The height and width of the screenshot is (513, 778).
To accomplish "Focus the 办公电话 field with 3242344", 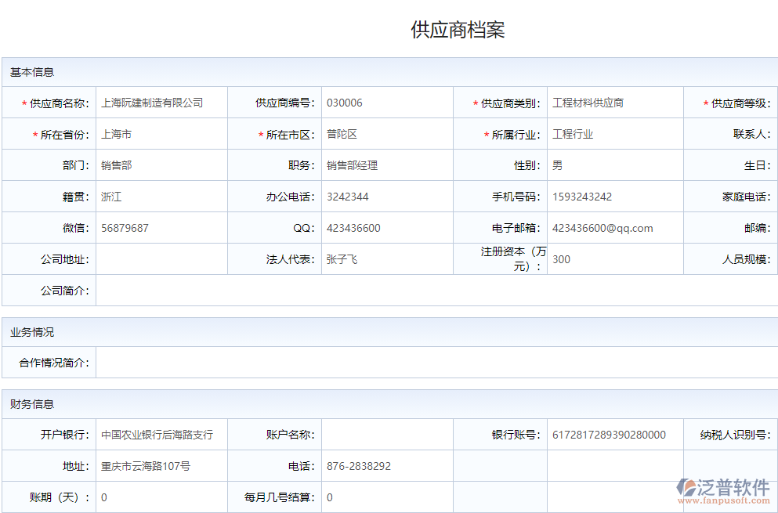I will click(387, 197).
